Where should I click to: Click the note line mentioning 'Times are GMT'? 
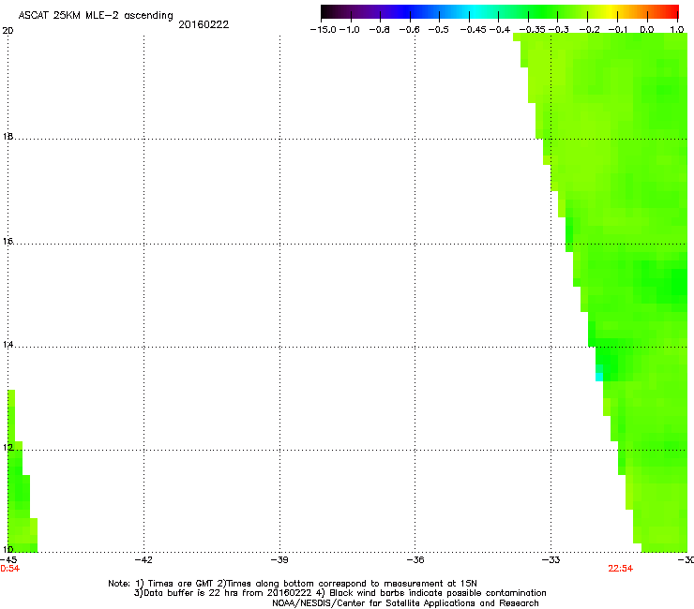point(293,584)
